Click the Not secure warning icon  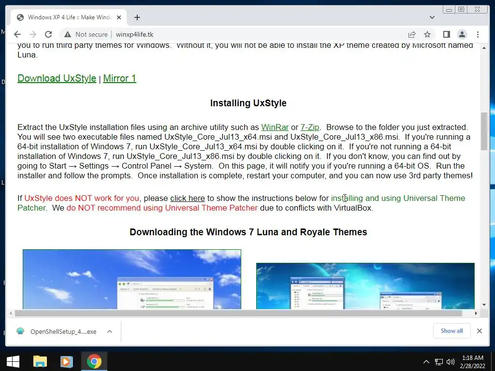(67, 34)
